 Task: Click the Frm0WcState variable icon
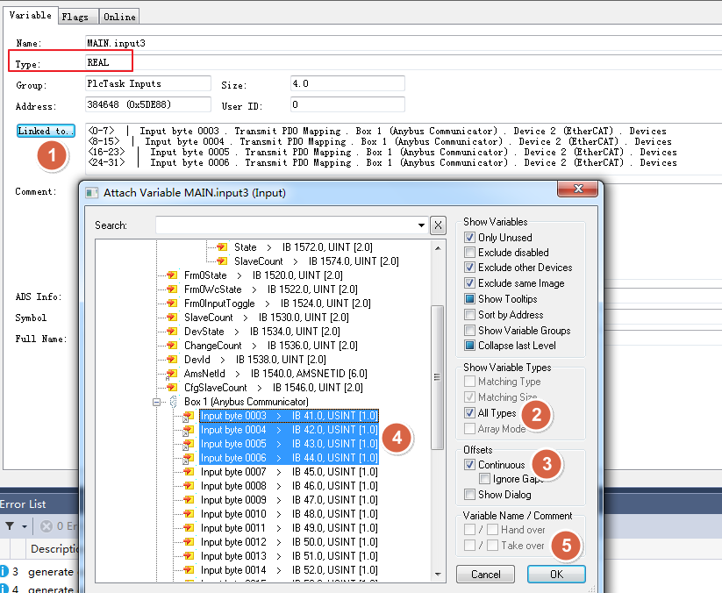[172, 289]
